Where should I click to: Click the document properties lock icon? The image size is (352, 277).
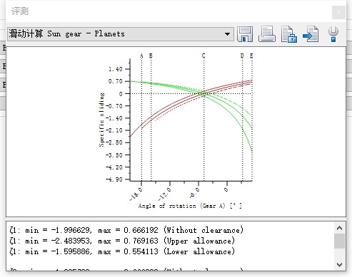coord(289,34)
